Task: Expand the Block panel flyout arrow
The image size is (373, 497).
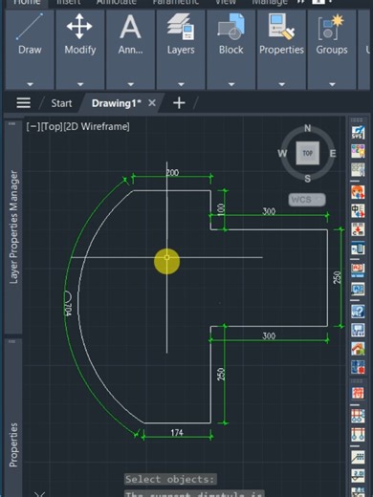Action: [x=231, y=84]
